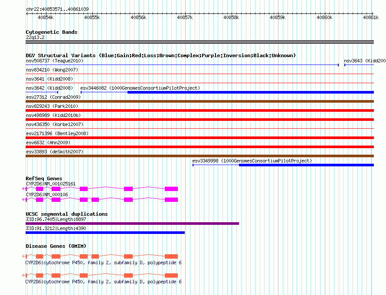Screen dimensions: 386x295
Task: Click the 40859k ruler tick label
Action: point(278,17)
